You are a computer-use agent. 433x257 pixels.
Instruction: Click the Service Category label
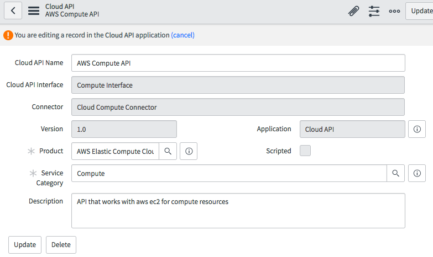(x=50, y=178)
